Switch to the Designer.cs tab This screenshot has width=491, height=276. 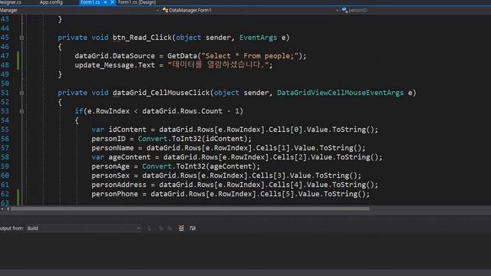point(11,2)
